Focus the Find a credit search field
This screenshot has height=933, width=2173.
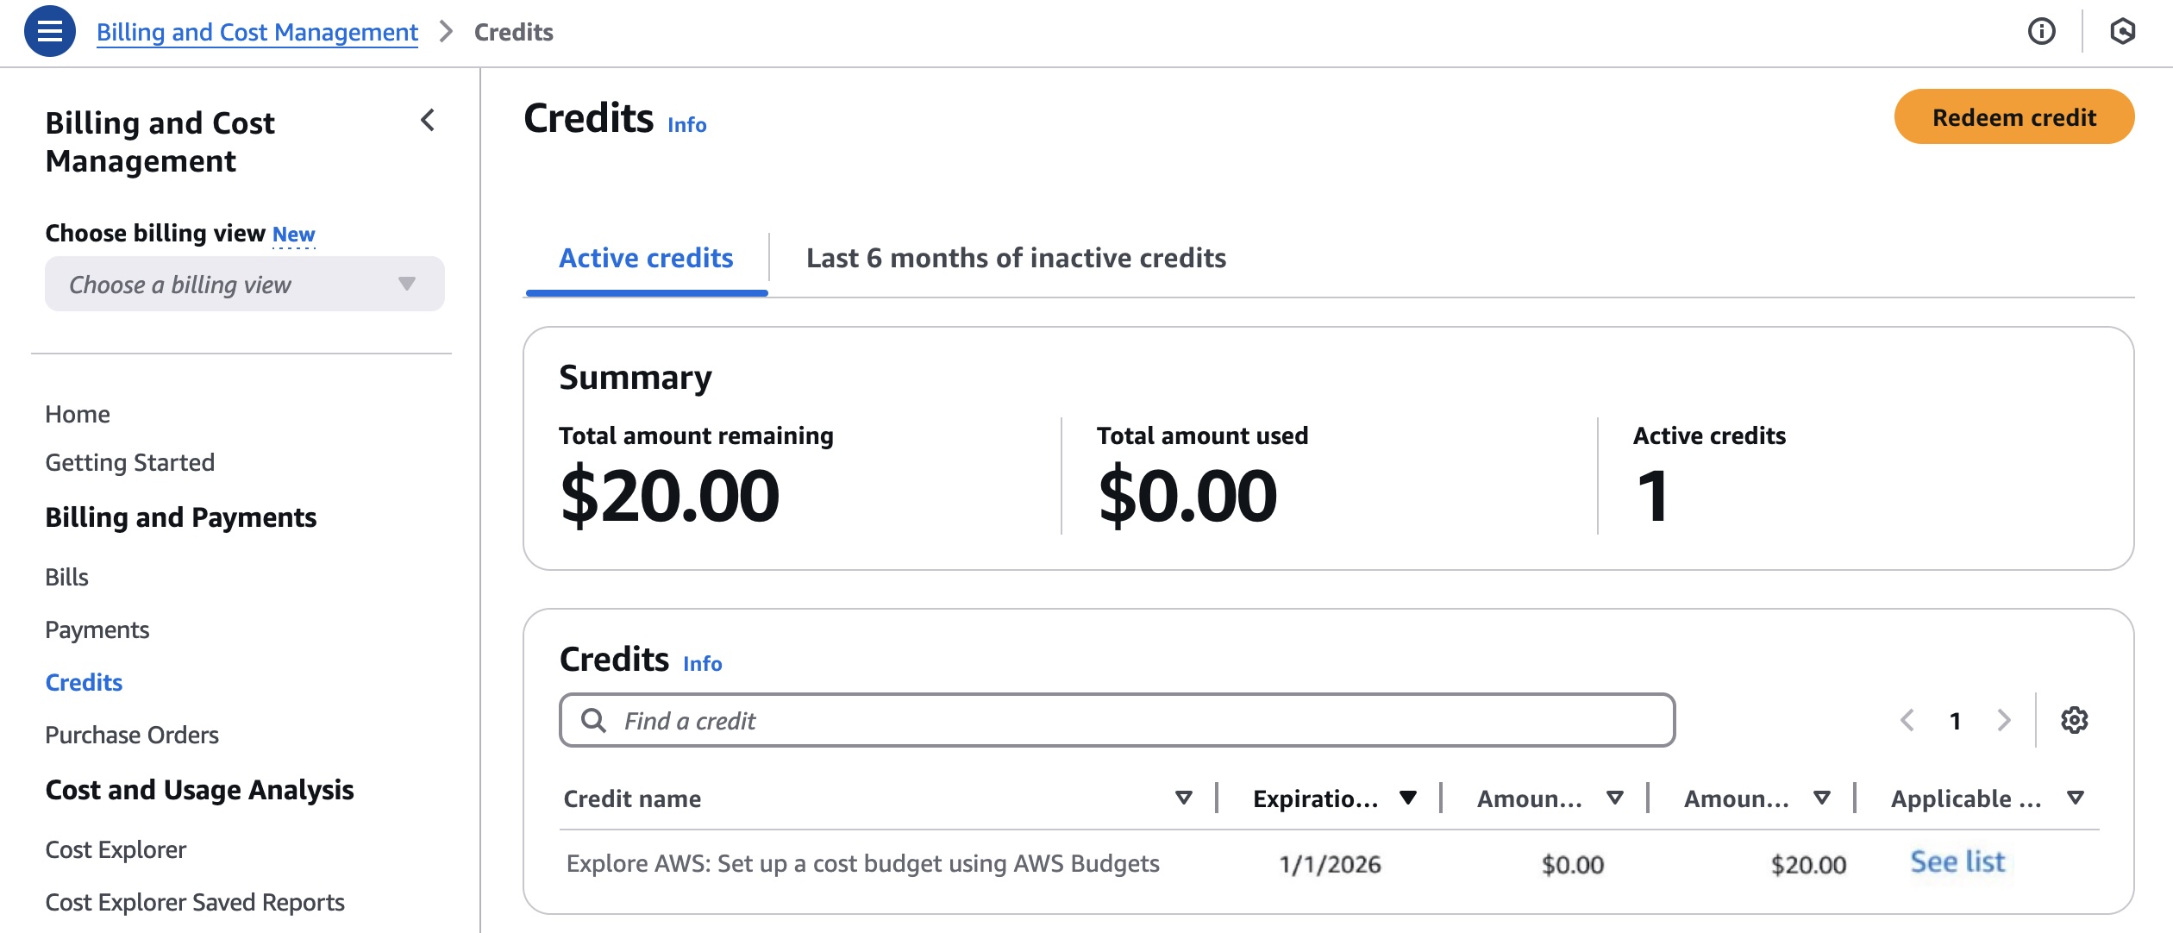[x=1117, y=720]
